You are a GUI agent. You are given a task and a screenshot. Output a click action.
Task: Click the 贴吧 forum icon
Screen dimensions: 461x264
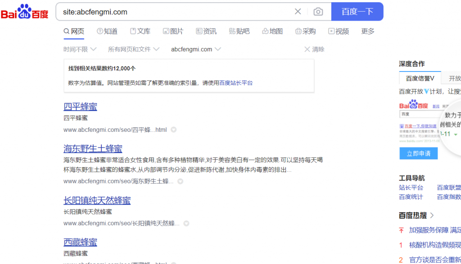pyautogui.click(x=232, y=31)
